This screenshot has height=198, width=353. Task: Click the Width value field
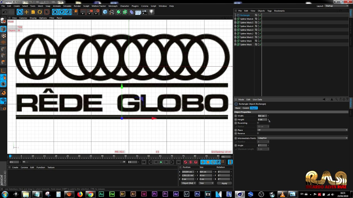pos(262,116)
